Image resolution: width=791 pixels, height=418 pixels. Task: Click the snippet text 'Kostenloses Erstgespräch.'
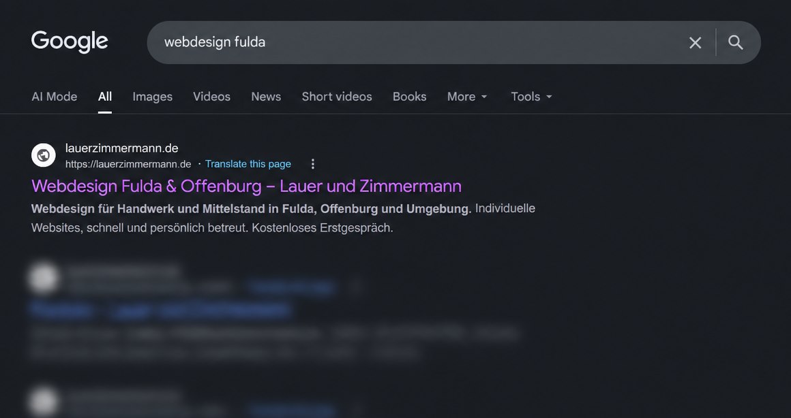coord(323,228)
